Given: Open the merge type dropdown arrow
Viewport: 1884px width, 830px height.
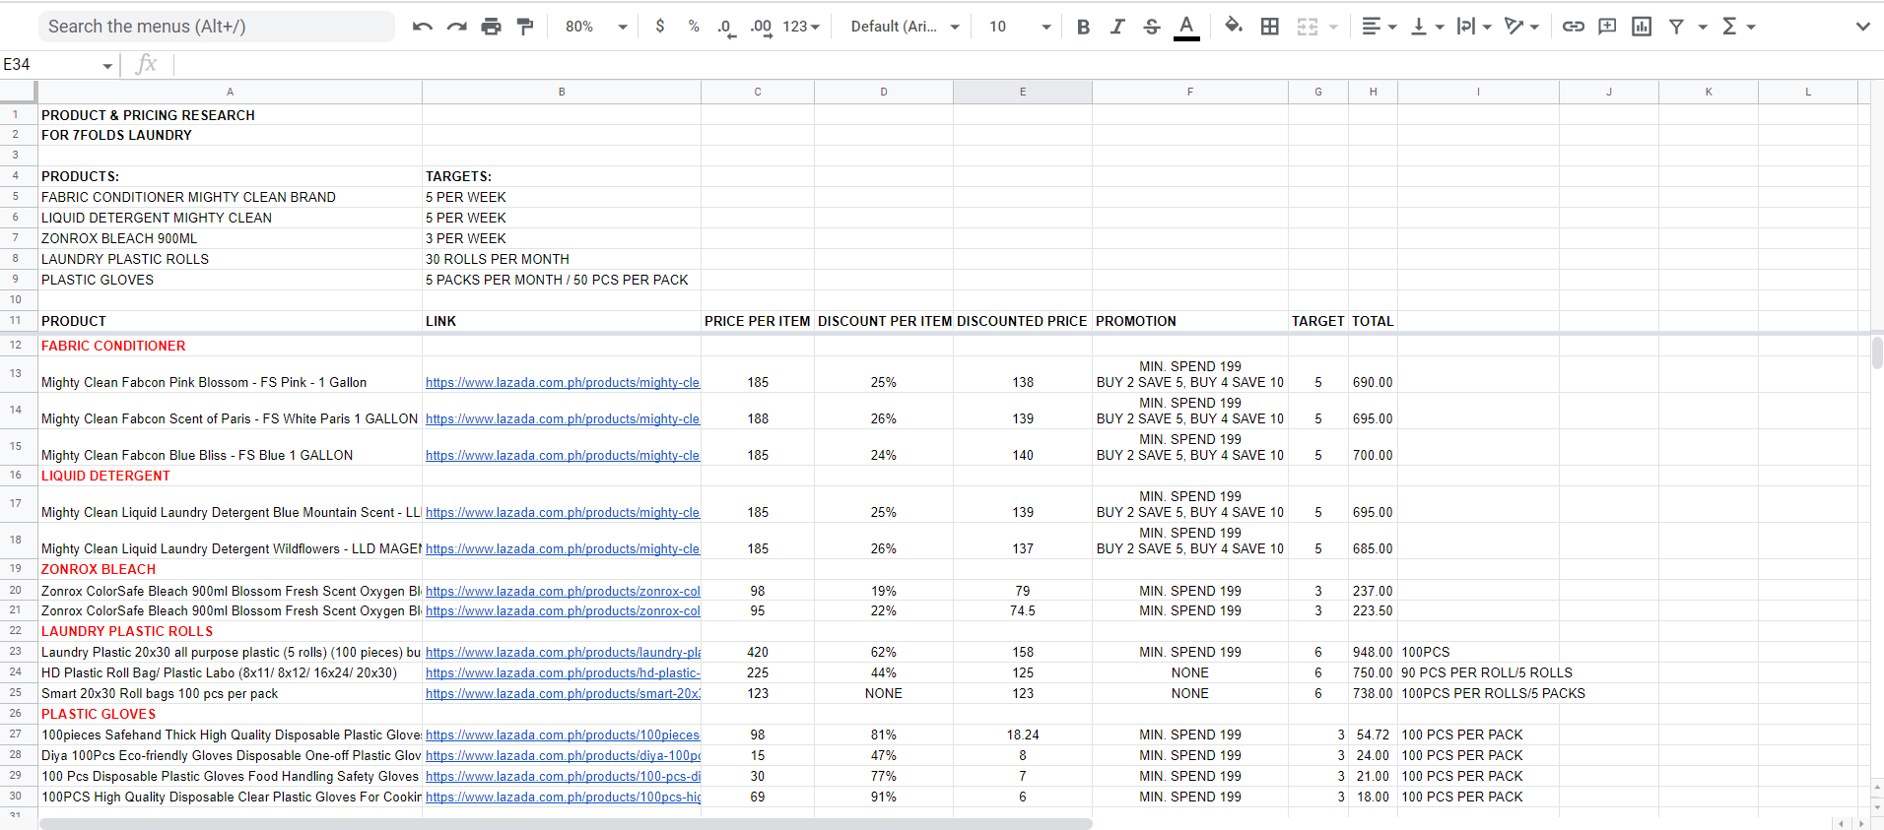Looking at the screenshot, I should [x=1333, y=27].
